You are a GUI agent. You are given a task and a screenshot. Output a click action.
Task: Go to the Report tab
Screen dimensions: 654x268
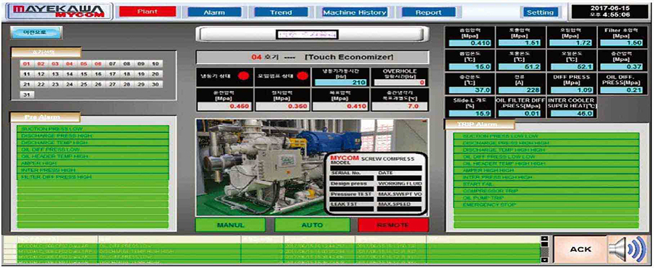coord(428,12)
